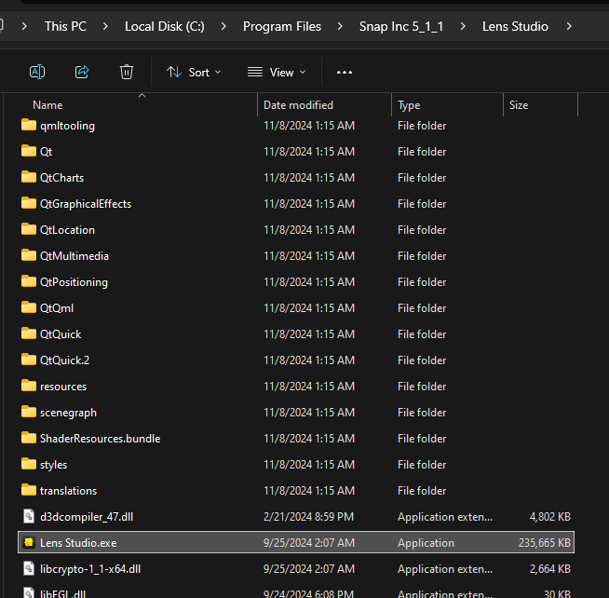Screen dimensions: 609x598
Task: Select the styles folder icon
Action: (29, 464)
